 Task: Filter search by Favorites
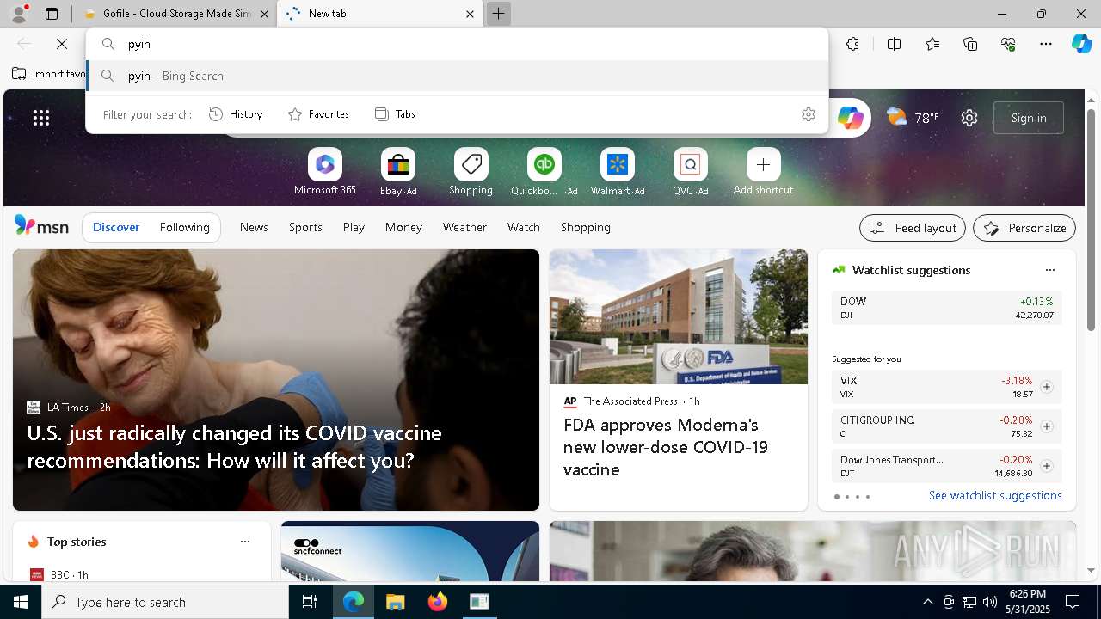[x=318, y=114]
